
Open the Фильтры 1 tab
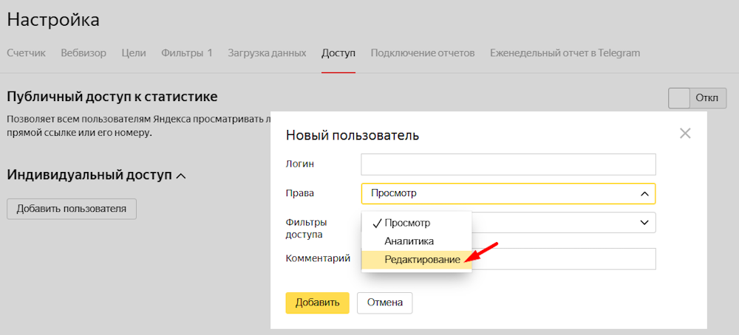coord(187,53)
